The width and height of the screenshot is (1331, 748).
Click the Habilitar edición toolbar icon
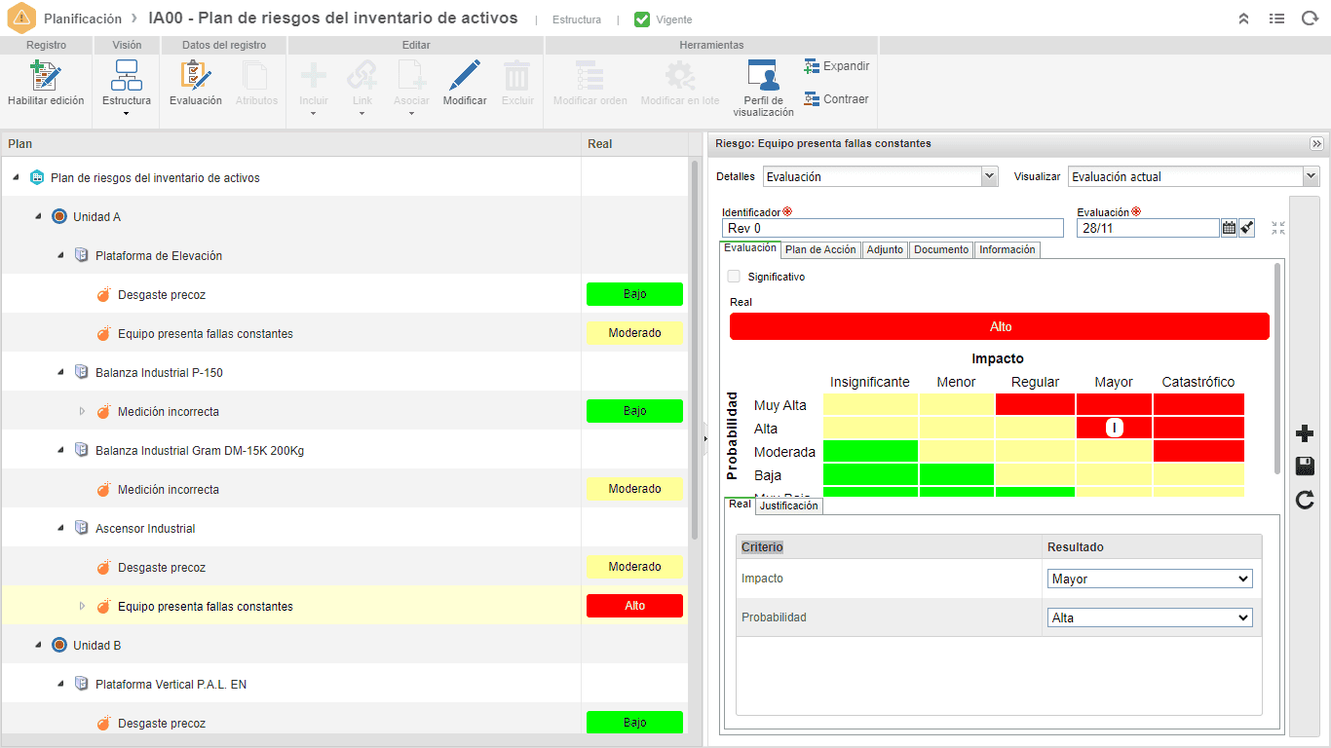pos(46,76)
